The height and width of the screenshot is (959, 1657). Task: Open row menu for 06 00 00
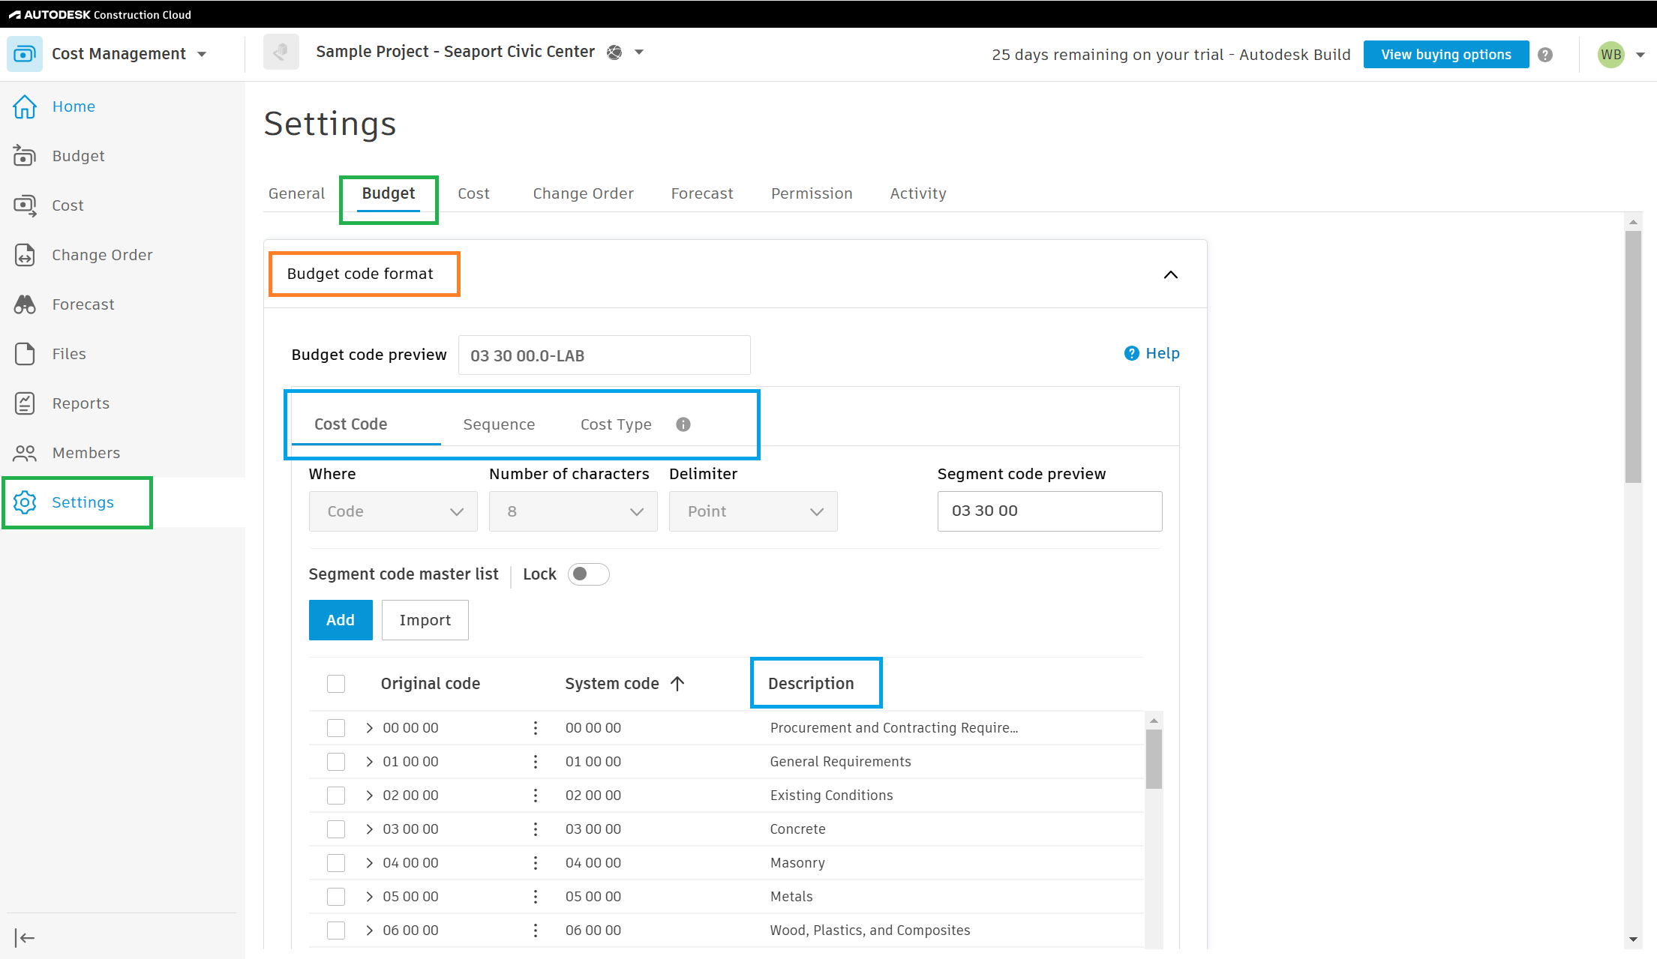click(536, 931)
